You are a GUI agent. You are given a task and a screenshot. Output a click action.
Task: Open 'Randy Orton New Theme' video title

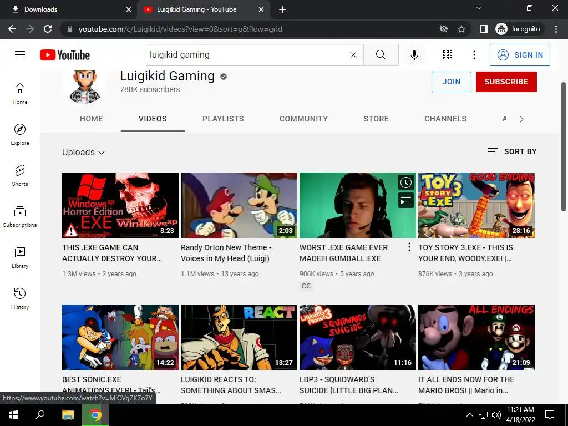point(226,253)
